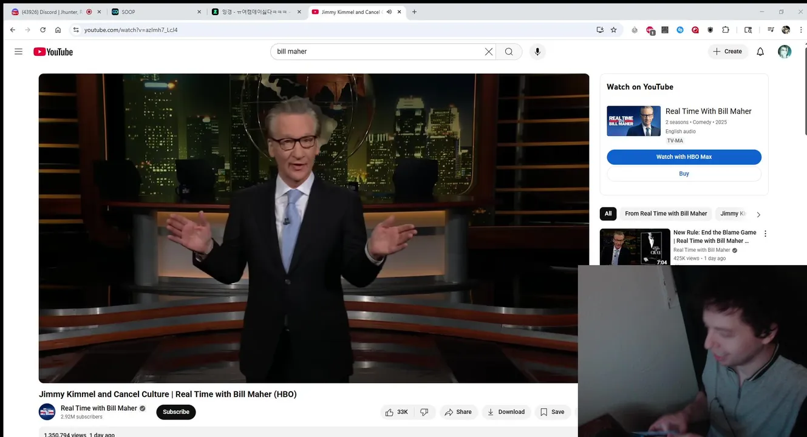The image size is (807, 437).
Task: Mute the Jimmy Kimmel tab speaker icon
Action: (x=389, y=12)
